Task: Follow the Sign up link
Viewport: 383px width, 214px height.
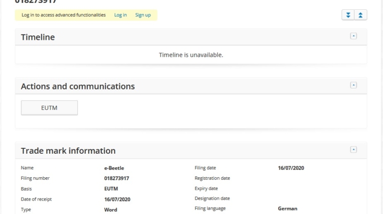Action: (x=143, y=15)
